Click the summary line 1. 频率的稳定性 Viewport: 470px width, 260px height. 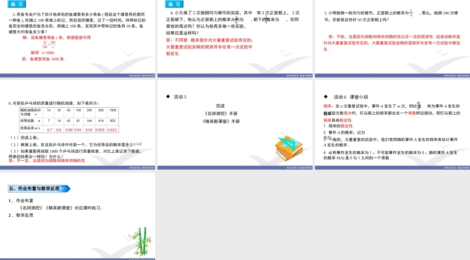tap(339, 126)
